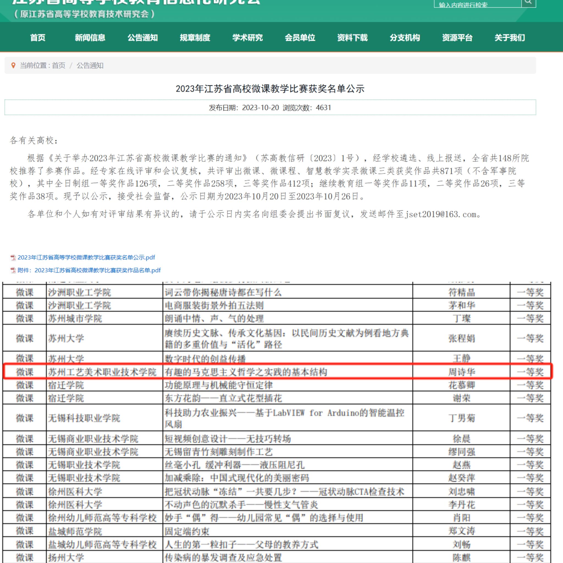Select 分支机构 in the navigation bar
The width and height of the screenshot is (563, 563).
click(405, 38)
